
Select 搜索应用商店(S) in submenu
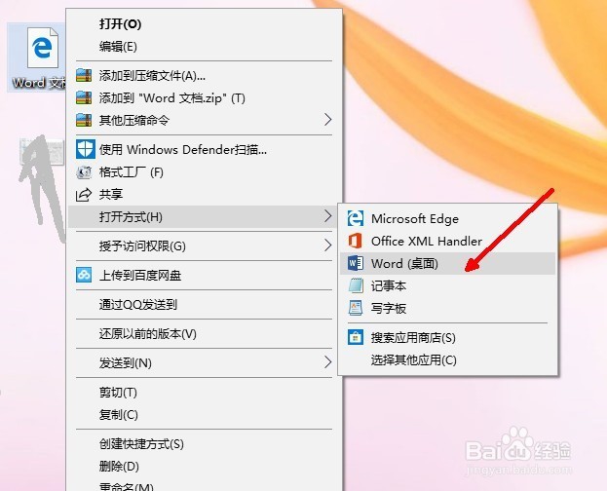(x=447, y=338)
